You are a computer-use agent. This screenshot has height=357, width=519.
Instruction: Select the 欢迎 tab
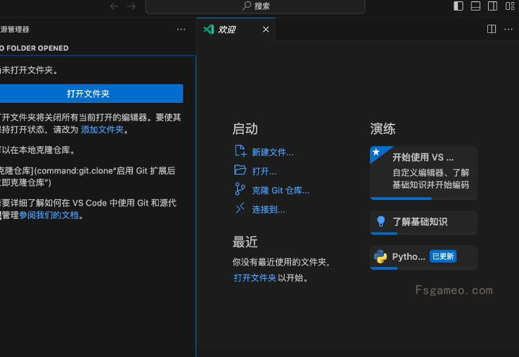point(236,30)
